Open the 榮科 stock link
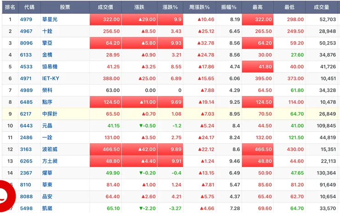Screen dimensions: 340x213 (x=47, y=90)
